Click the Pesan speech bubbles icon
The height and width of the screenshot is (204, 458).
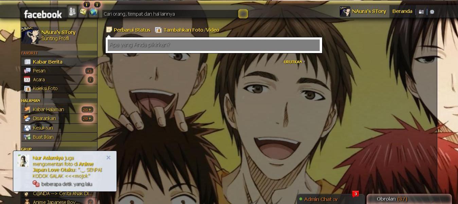click(x=27, y=71)
